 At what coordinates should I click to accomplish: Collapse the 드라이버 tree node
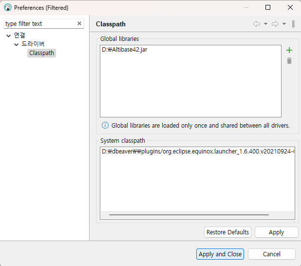pyautogui.click(x=17, y=44)
